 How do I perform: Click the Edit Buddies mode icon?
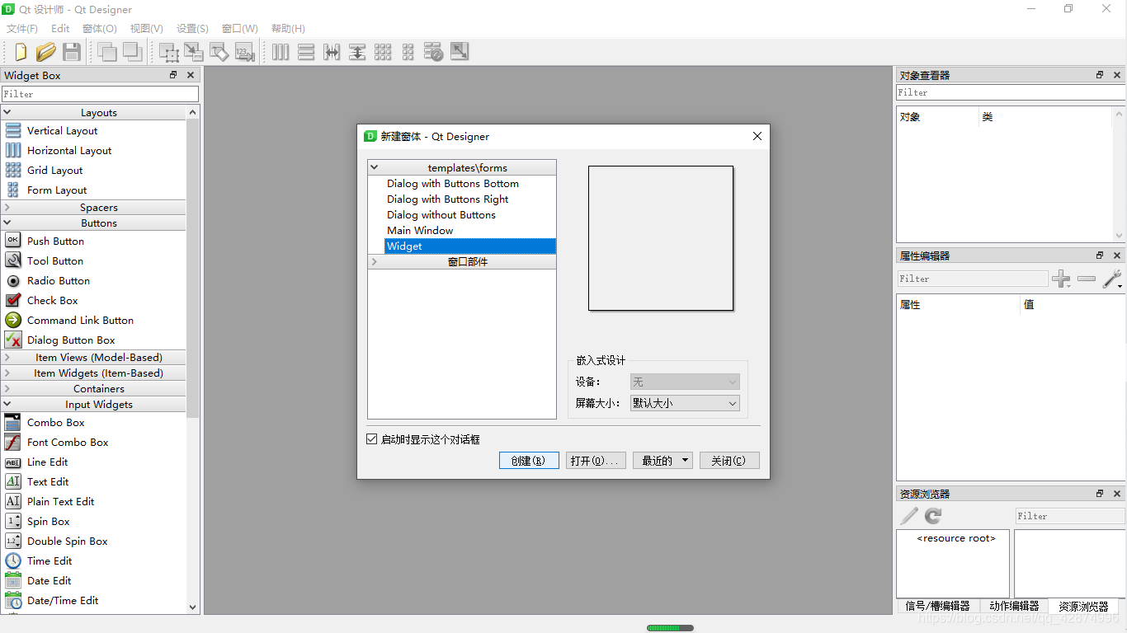tap(219, 52)
